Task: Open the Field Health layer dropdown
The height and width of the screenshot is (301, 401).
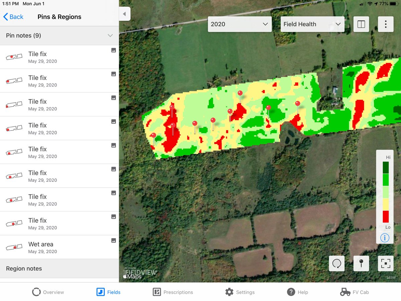Action: [312, 24]
